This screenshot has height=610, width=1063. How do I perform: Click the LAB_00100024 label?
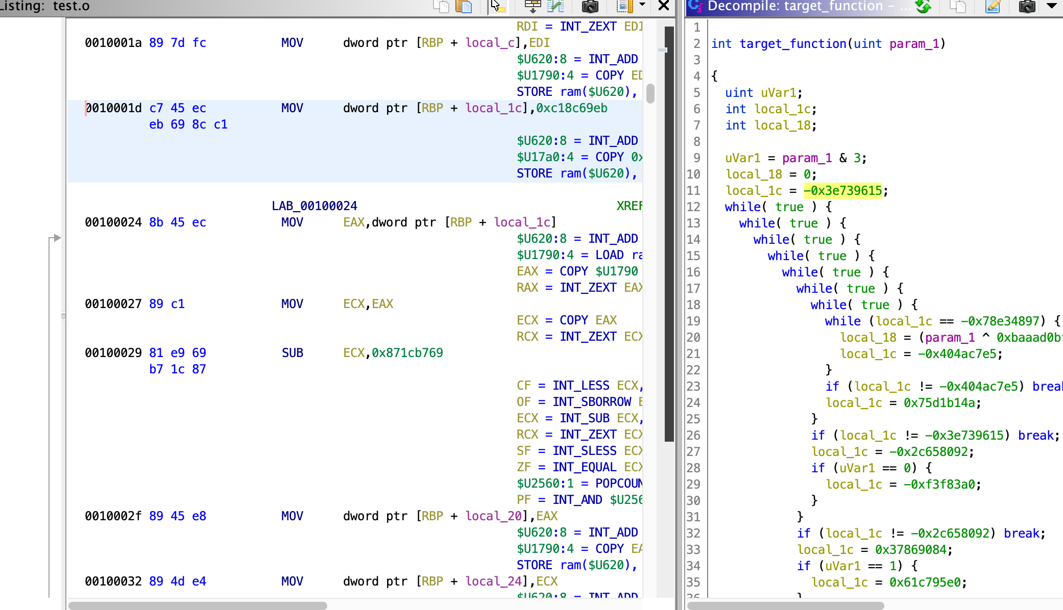click(314, 206)
